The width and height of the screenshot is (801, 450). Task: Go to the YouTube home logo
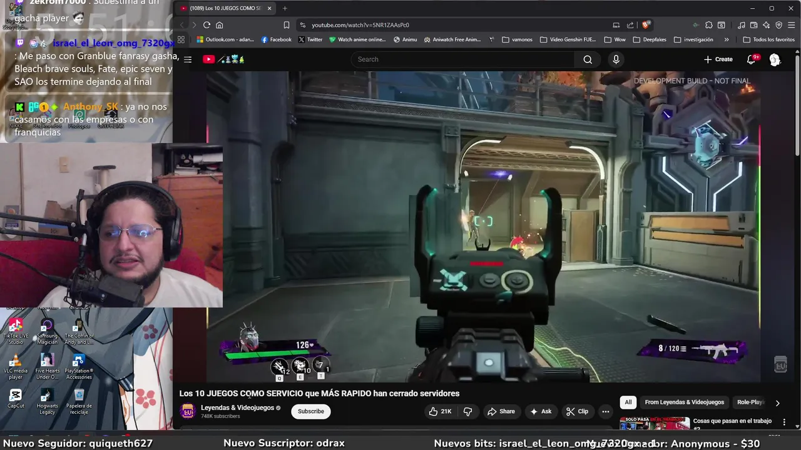223,59
